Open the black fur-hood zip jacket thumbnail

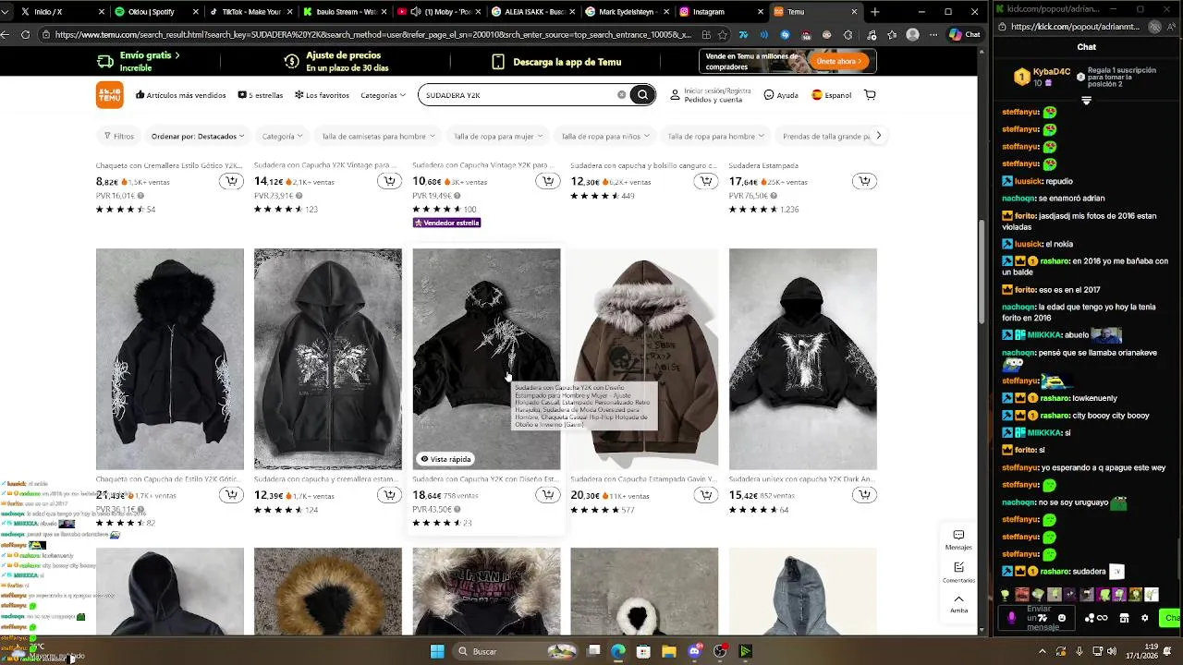point(170,359)
